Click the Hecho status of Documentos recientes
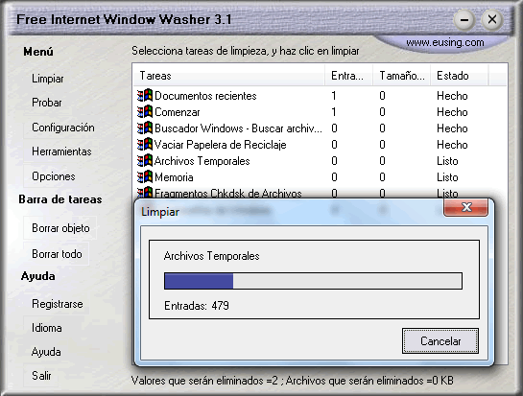 452,96
